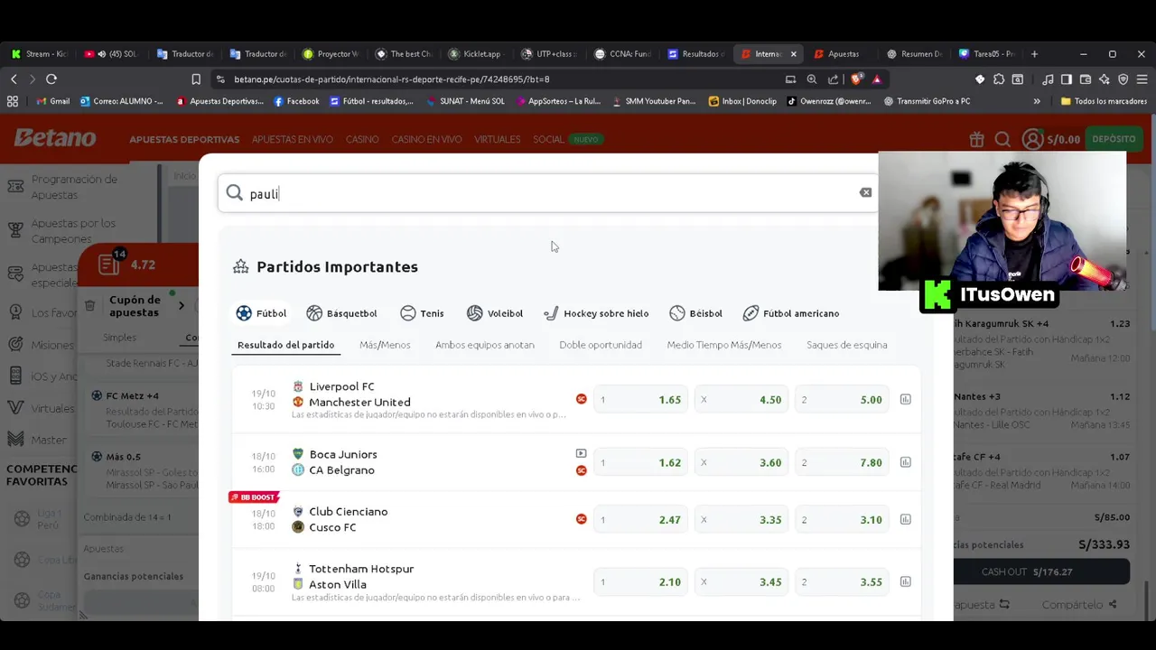Open Medio Tiempo Más/Menos tab
1156x650 pixels.
(724, 345)
